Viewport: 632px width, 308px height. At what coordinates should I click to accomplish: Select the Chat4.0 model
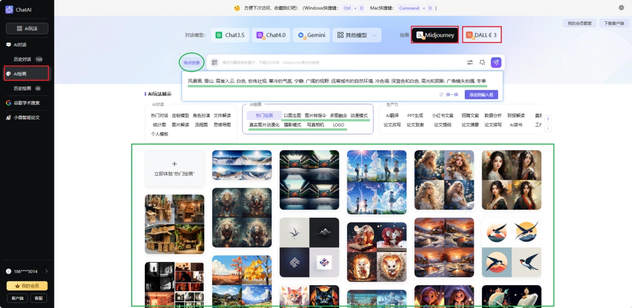271,35
